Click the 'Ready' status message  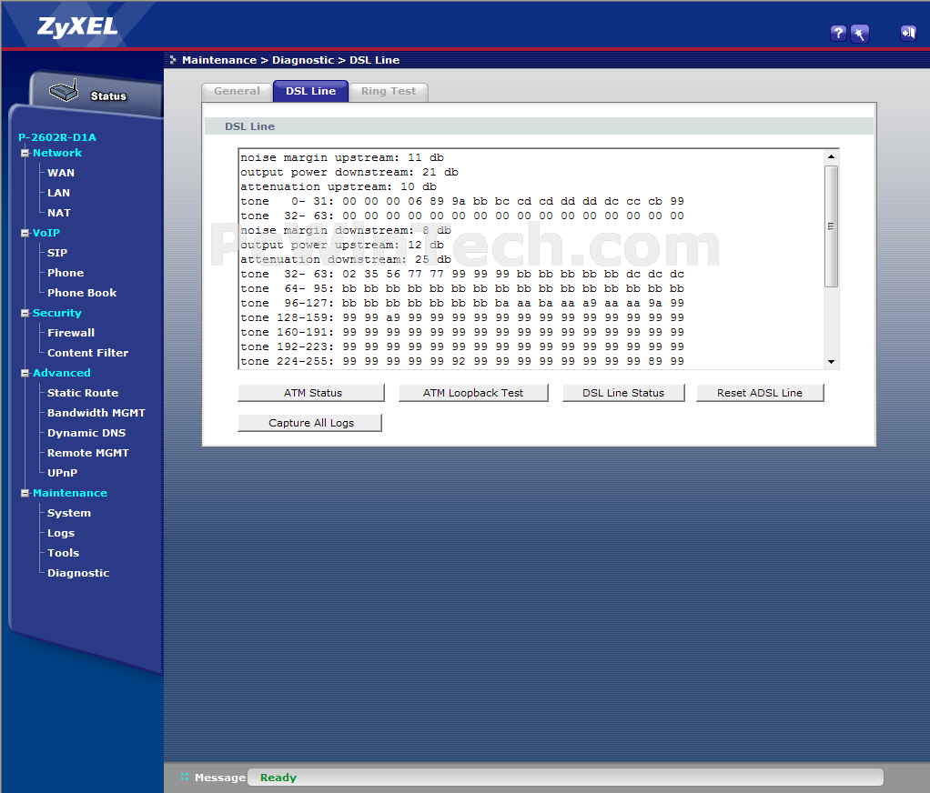coord(278,778)
